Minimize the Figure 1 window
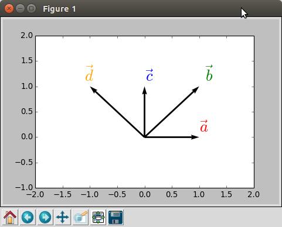282x227 pixels. click(x=20, y=9)
